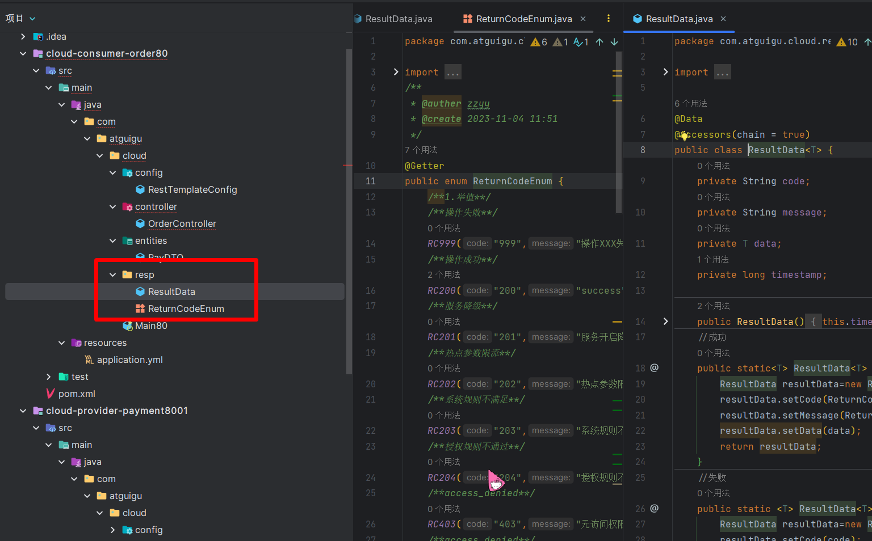Click the test folder icon
This screenshot has height=541, width=872.
coord(64,377)
